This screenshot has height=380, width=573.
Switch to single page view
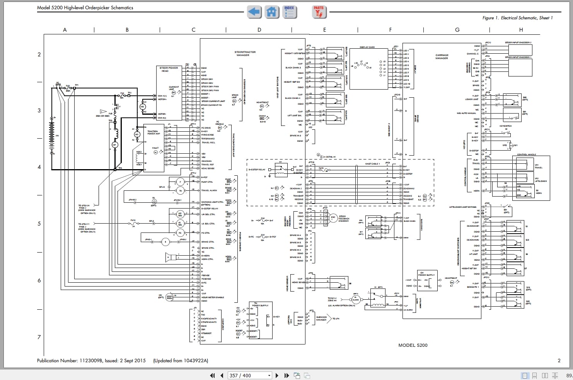[525, 375]
